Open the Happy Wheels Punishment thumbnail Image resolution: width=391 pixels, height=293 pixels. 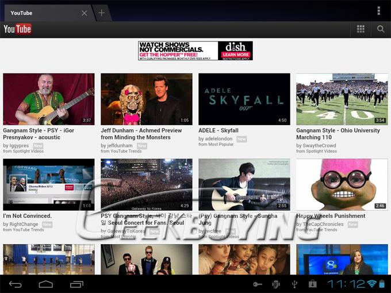click(x=342, y=184)
